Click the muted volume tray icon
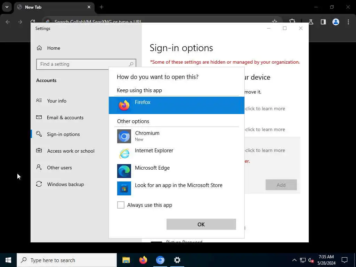Screen dimensions: 356x267 point(311,260)
